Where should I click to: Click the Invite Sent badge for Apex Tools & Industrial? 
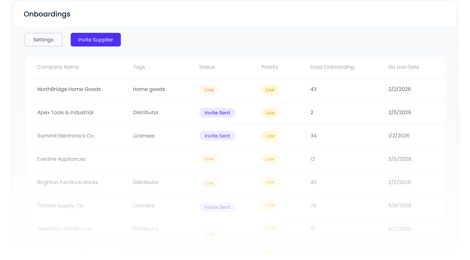pos(217,113)
